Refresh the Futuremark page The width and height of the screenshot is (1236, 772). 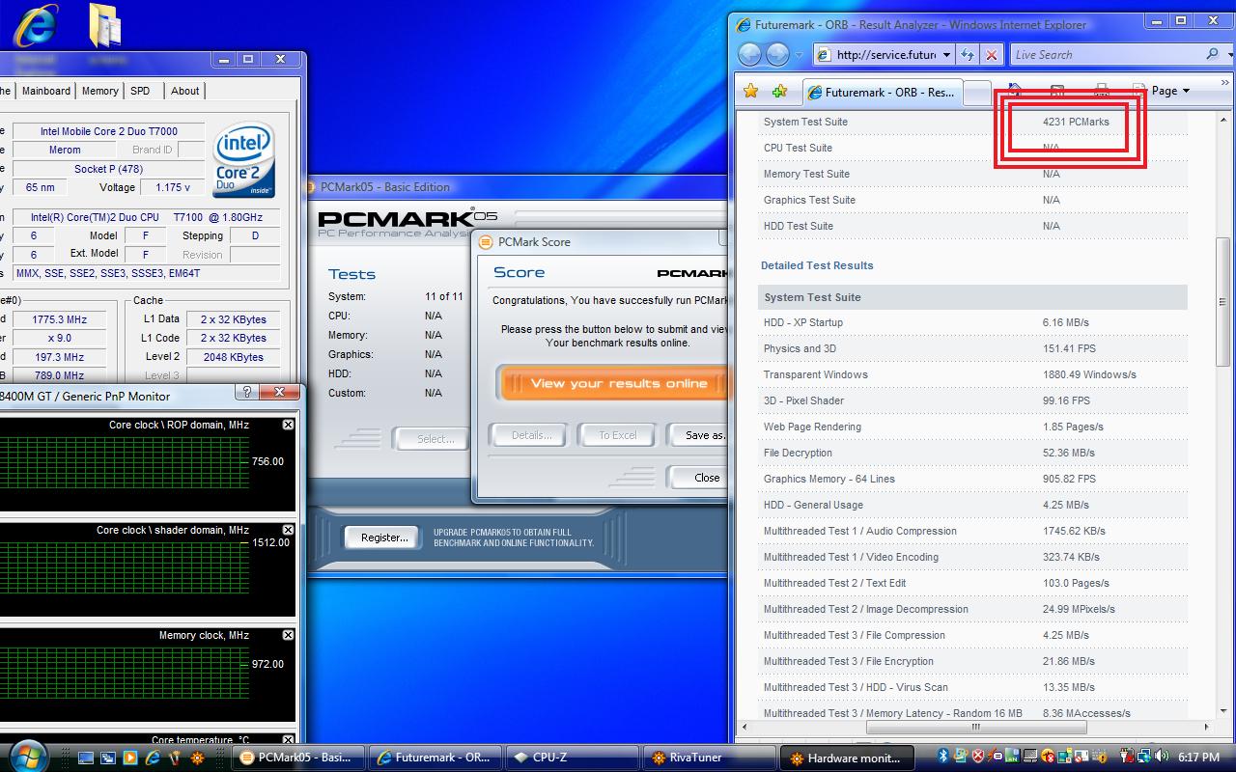pyautogui.click(x=968, y=55)
